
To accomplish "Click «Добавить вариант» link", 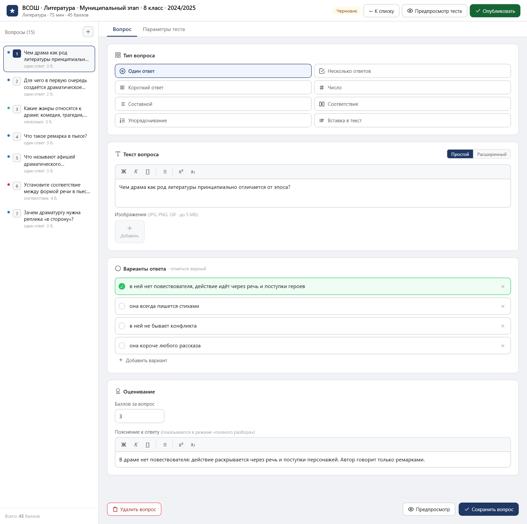I will (143, 361).
